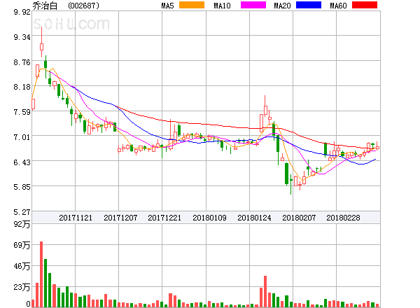This screenshot has width=420, height=308.
Task: Click the 20180207 date label
Action: click(x=299, y=218)
